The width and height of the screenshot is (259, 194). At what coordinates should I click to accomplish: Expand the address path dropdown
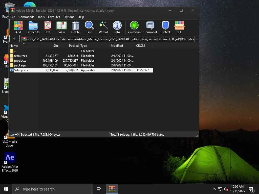click(197, 39)
